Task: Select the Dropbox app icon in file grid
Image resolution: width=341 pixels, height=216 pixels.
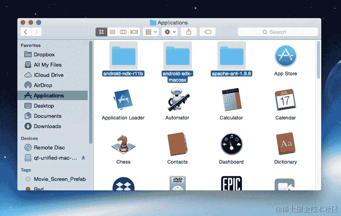Action: click(x=123, y=184)
